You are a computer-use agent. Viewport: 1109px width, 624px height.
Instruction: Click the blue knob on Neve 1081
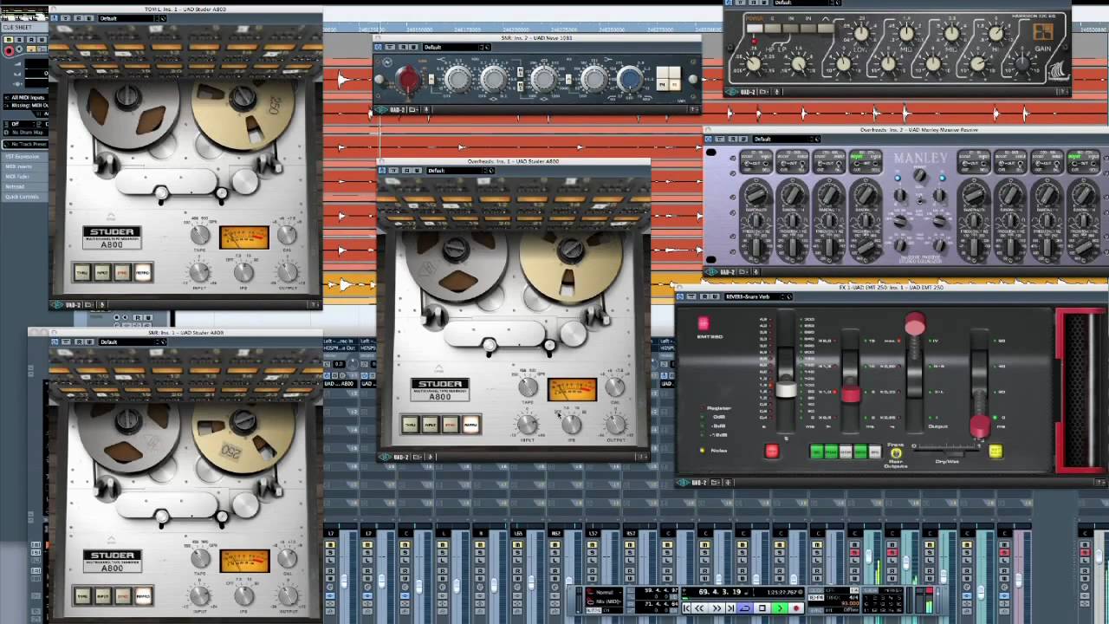[630, 80]
